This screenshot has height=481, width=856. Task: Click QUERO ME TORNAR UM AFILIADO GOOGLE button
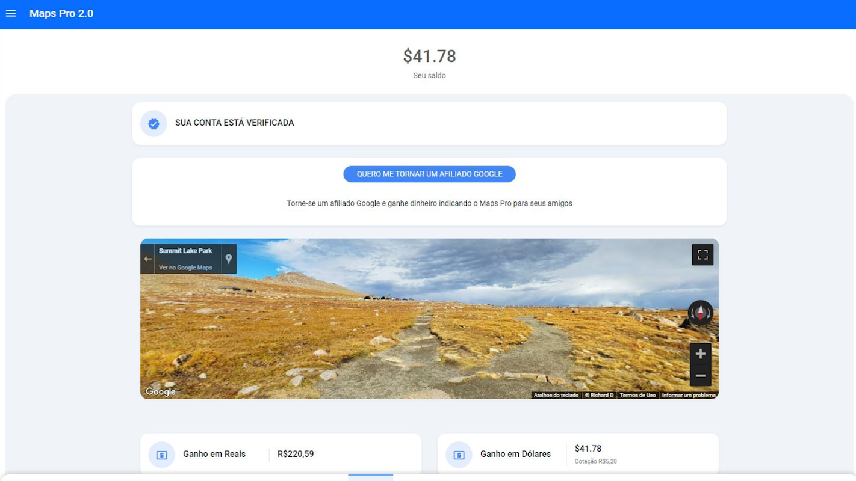pyautogui.click(x=429, y=174)
